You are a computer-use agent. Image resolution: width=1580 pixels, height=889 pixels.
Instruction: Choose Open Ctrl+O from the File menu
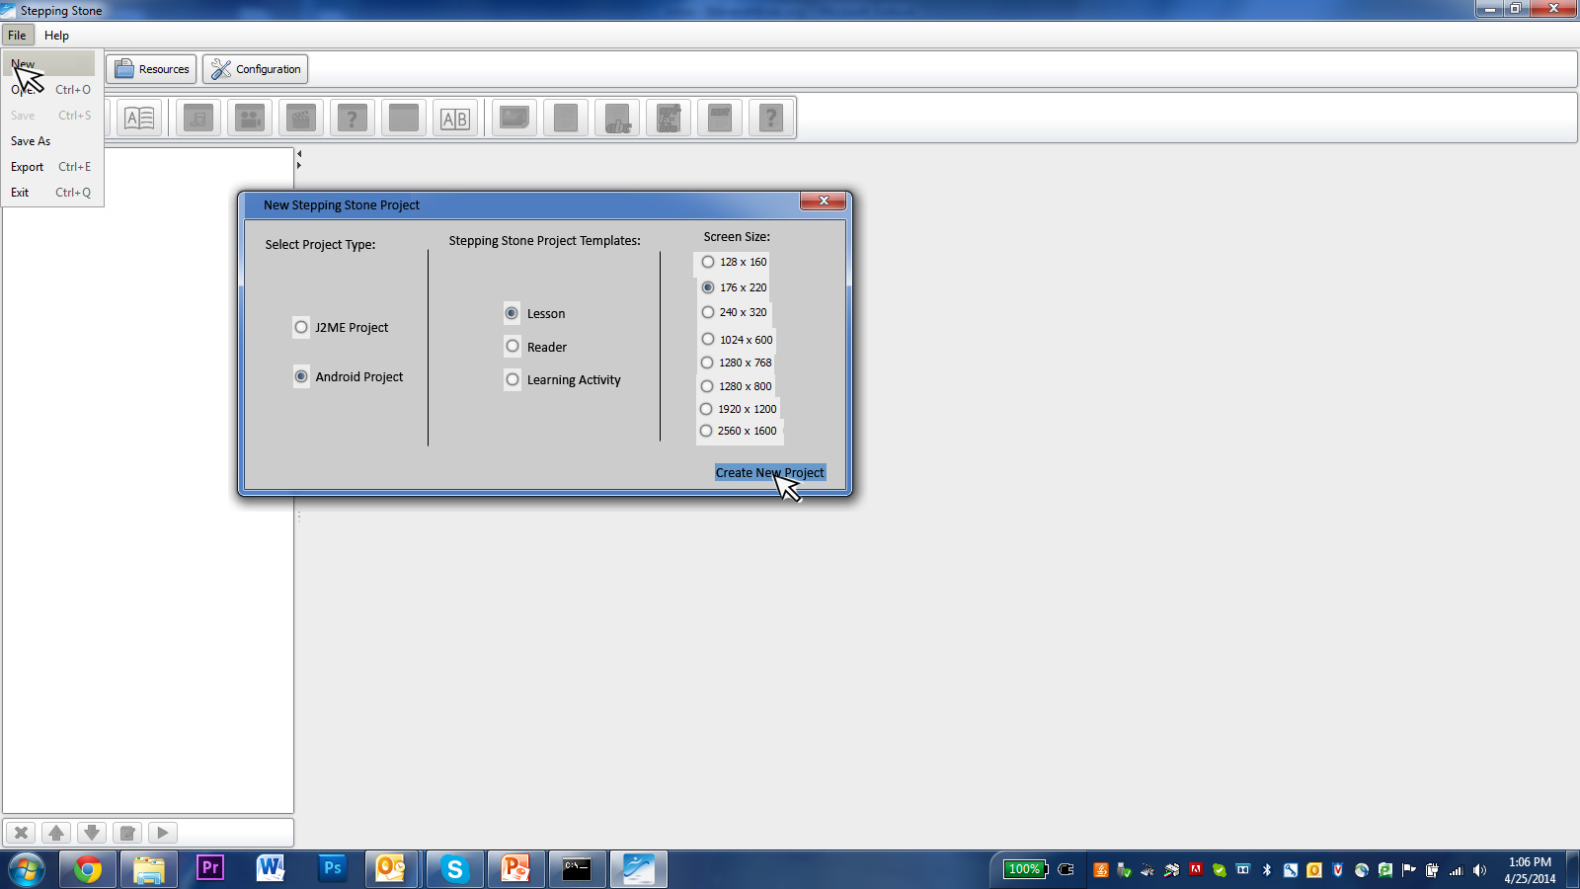pyautogui.click(x=51, y=89)
